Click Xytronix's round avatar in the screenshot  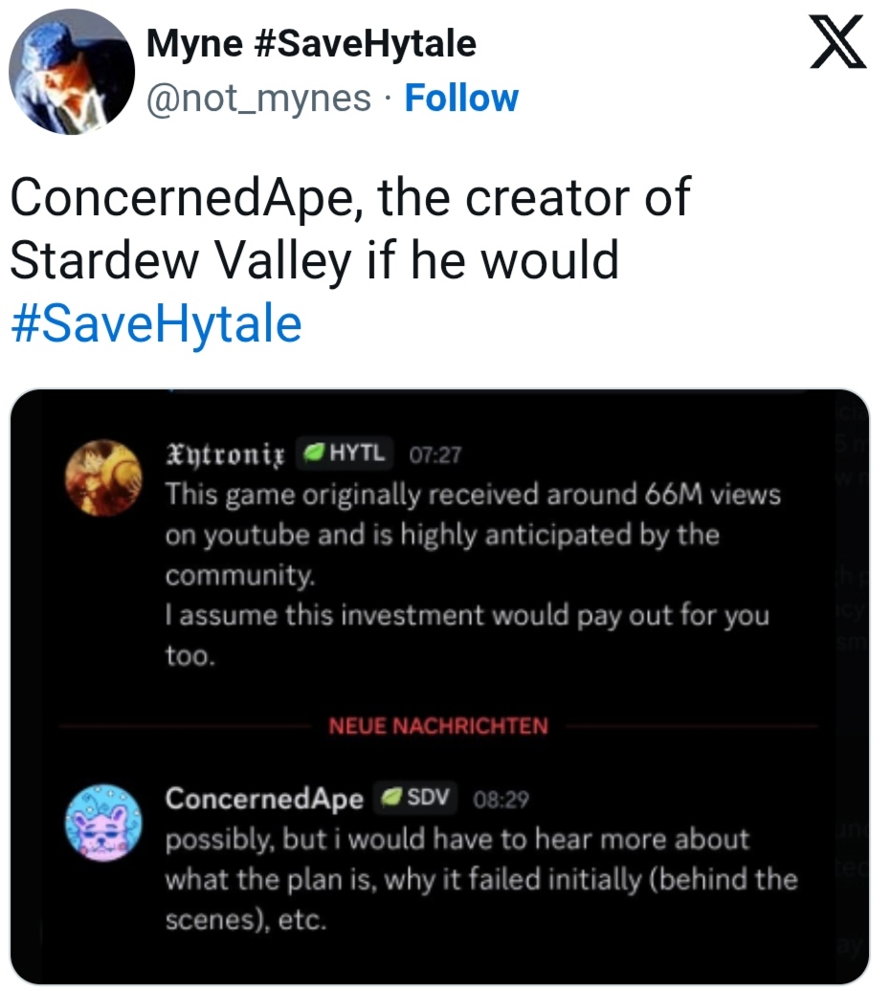point(103,478)
